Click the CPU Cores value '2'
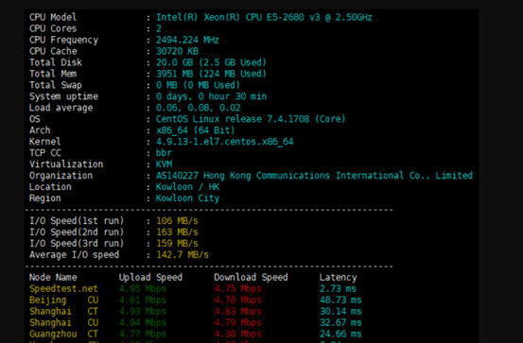 tap(159, 28)
